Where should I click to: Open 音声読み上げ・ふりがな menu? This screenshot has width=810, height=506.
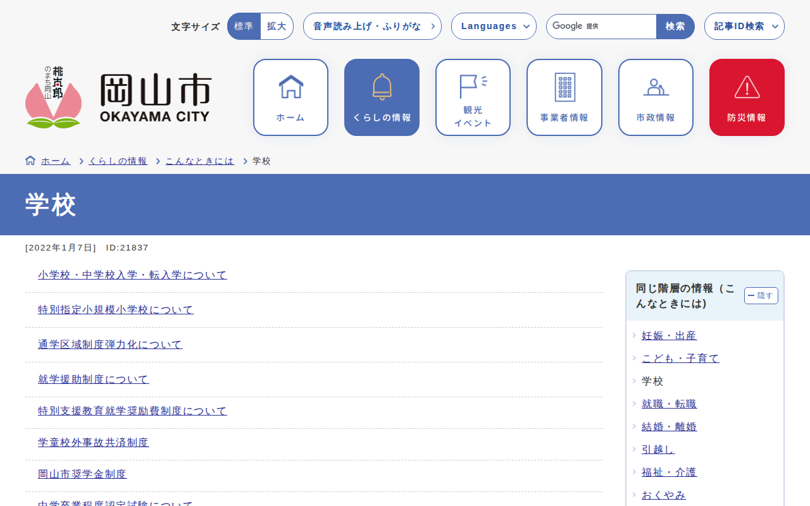click(x=372, y=27)
